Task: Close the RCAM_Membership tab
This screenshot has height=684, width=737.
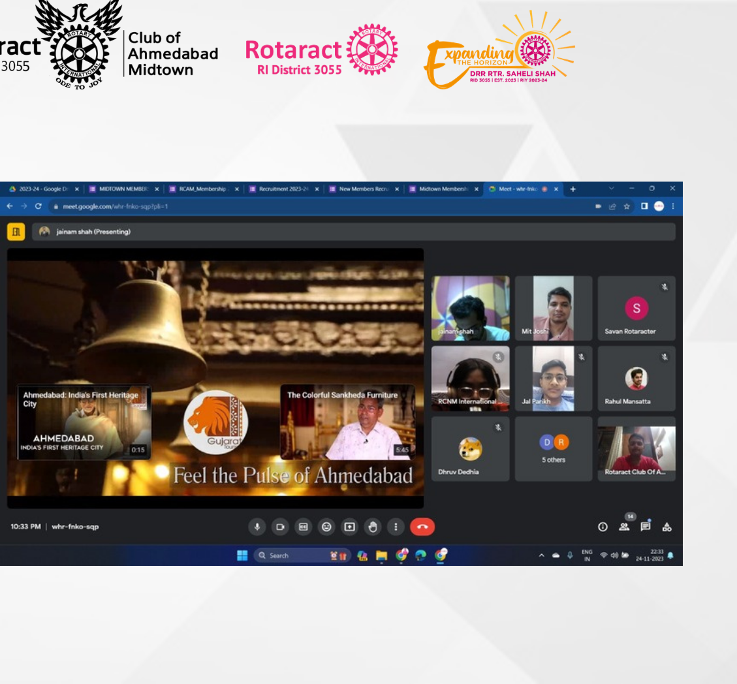Action: [x=237, y=189]
